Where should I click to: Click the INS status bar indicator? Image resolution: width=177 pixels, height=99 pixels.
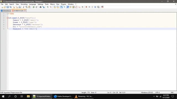(x=172, y=93)
